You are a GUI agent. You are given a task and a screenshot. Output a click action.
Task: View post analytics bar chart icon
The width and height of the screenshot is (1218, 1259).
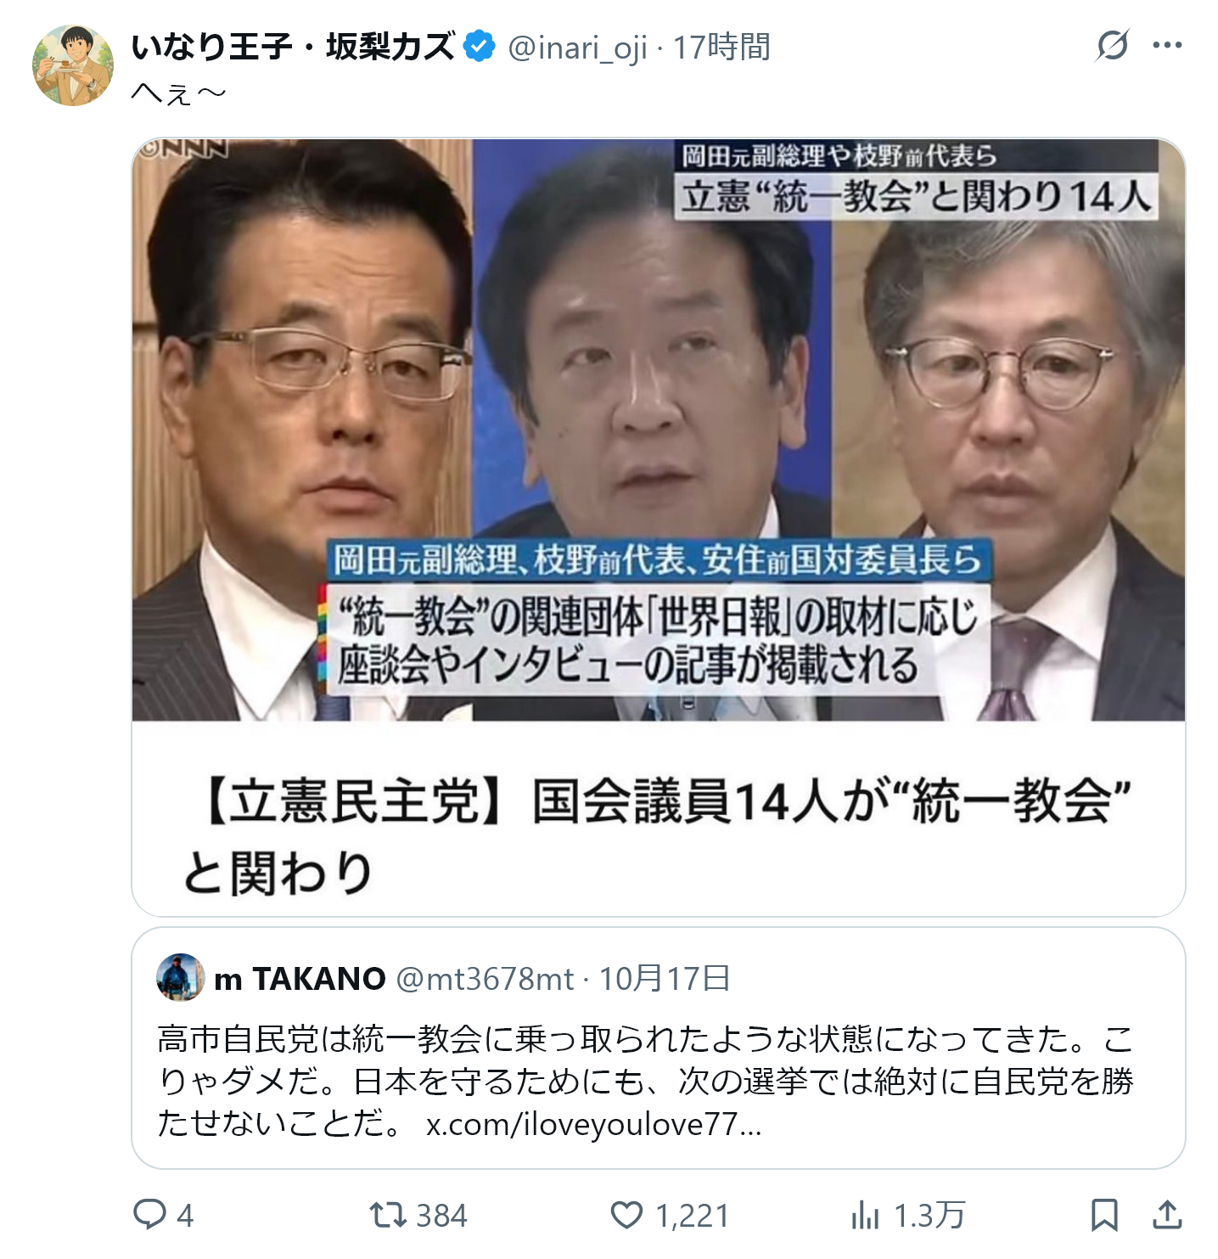click(x=865, y=1215)
